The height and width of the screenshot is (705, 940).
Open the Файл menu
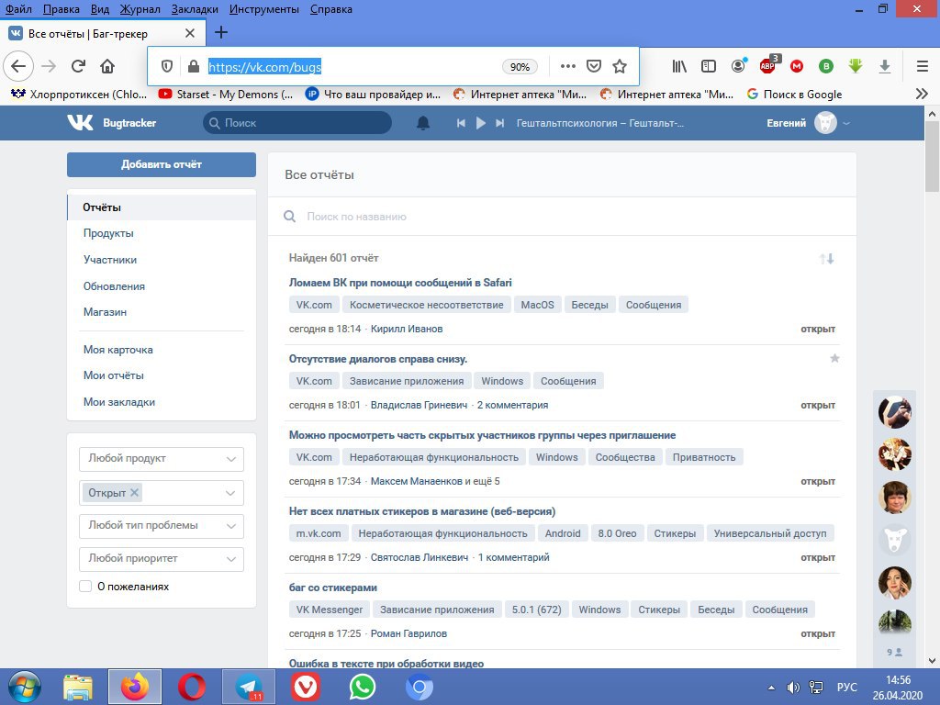click(18, 9)
